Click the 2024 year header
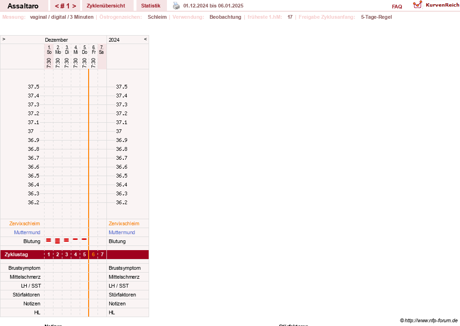 [x=114, y=40]
